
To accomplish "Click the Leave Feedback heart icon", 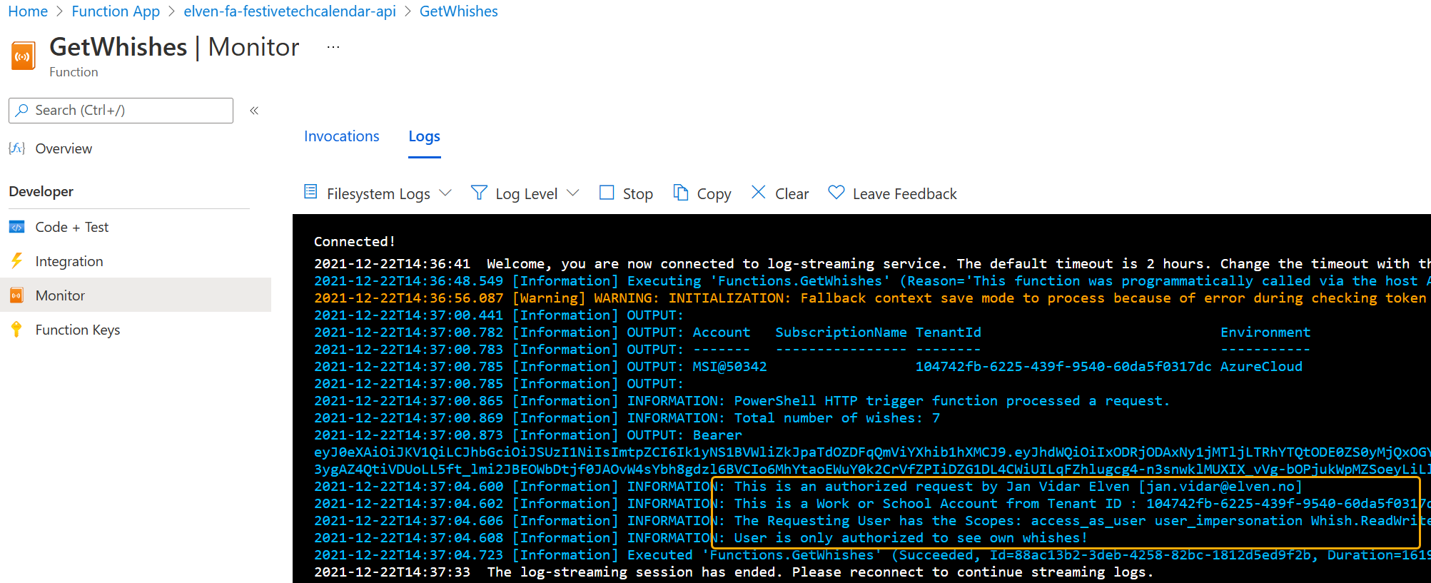I will pyautogui.click(x=836, y=193).
